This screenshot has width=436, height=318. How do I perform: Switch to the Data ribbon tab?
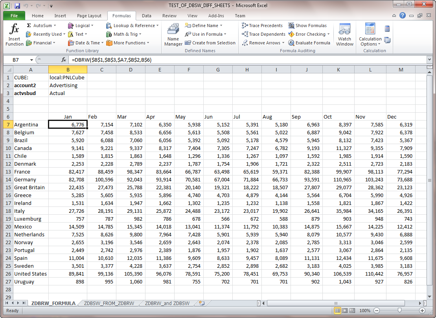pyautogui.click(x=147, y=16)
